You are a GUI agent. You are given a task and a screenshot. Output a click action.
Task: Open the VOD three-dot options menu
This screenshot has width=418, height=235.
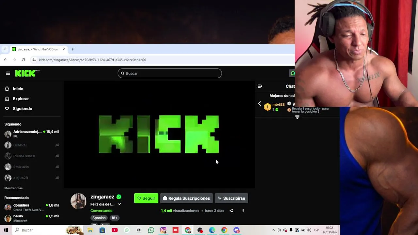coord(243,211)
